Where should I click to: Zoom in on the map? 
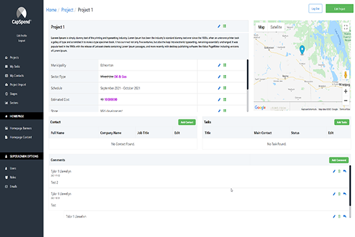click(x=345, y=91)
